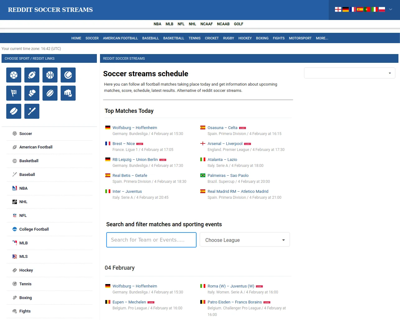Open the Choose League dropdown
Screen dimensions: 400x320
pos(245,240)
